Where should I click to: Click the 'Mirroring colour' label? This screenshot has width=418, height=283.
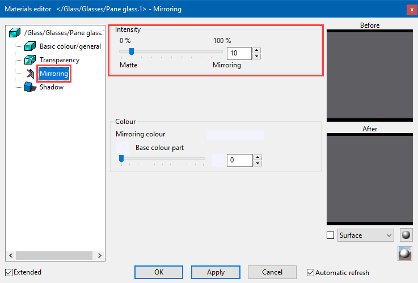click(141, 134)
